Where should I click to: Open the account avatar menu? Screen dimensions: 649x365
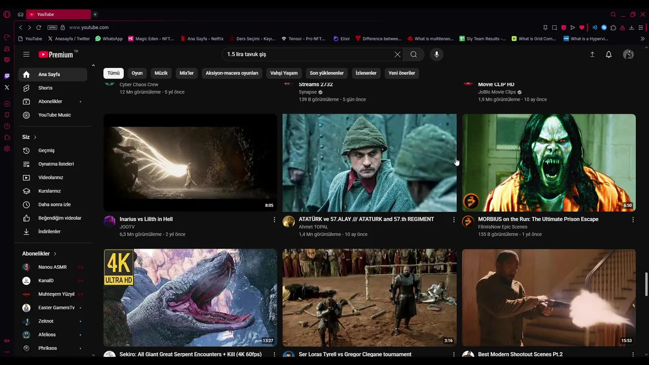tap(628, 54)
